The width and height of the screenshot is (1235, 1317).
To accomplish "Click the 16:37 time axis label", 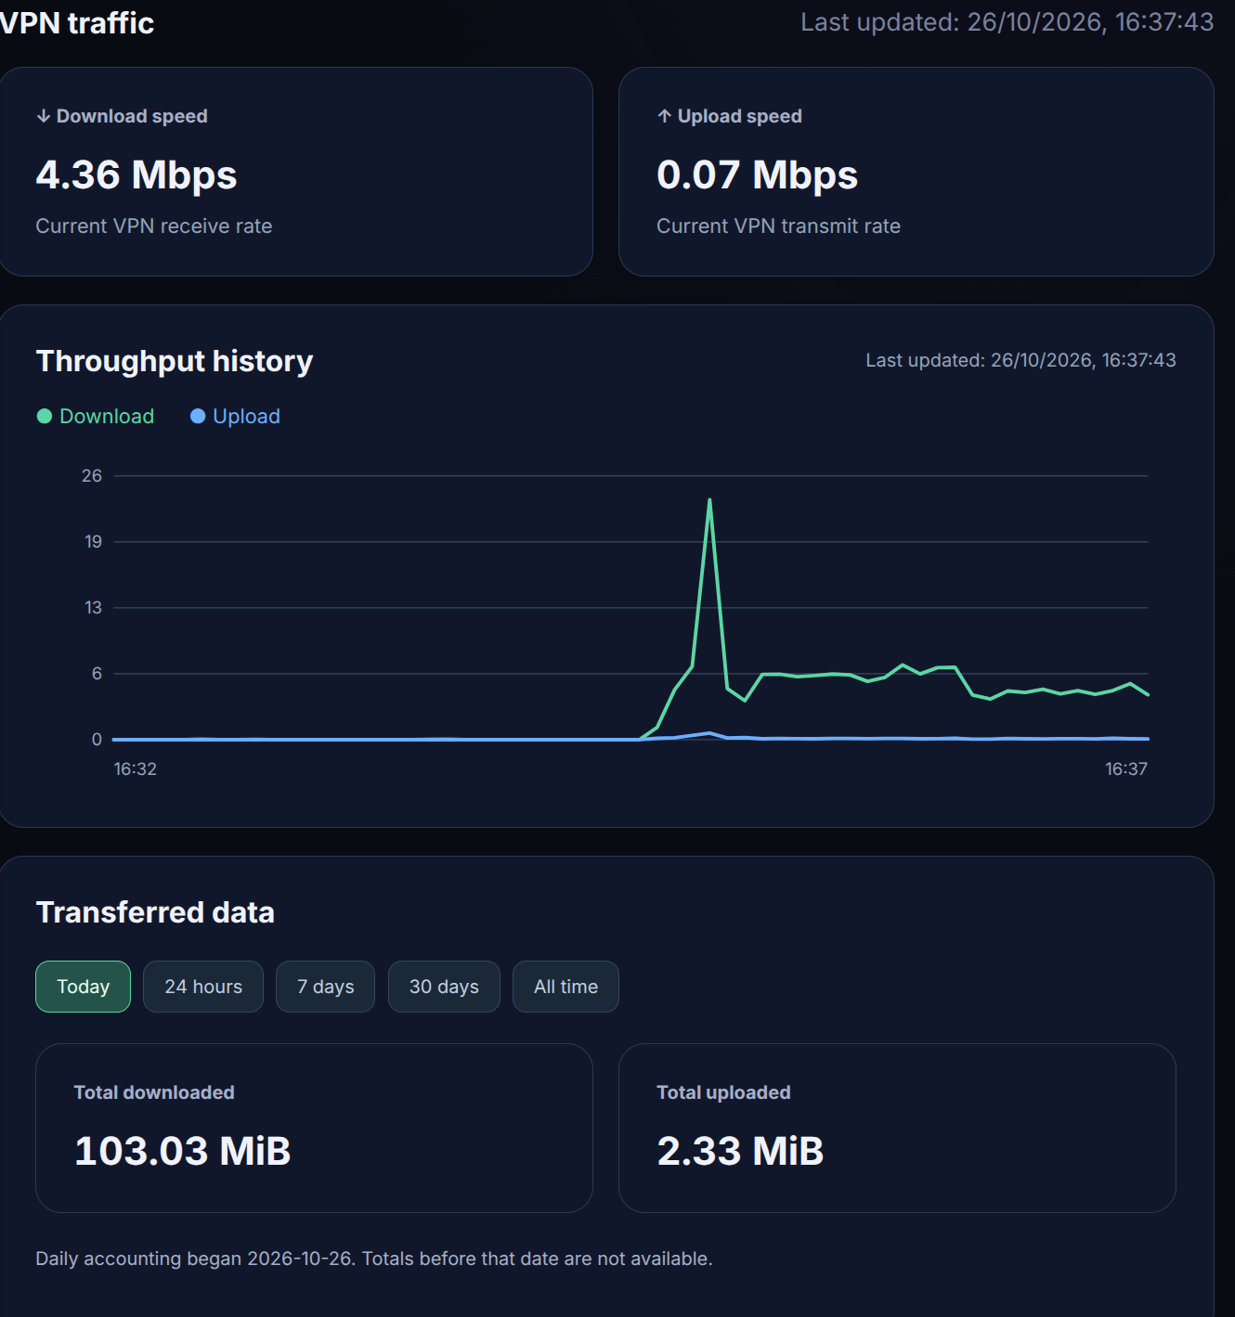I will pos(1126,768).
